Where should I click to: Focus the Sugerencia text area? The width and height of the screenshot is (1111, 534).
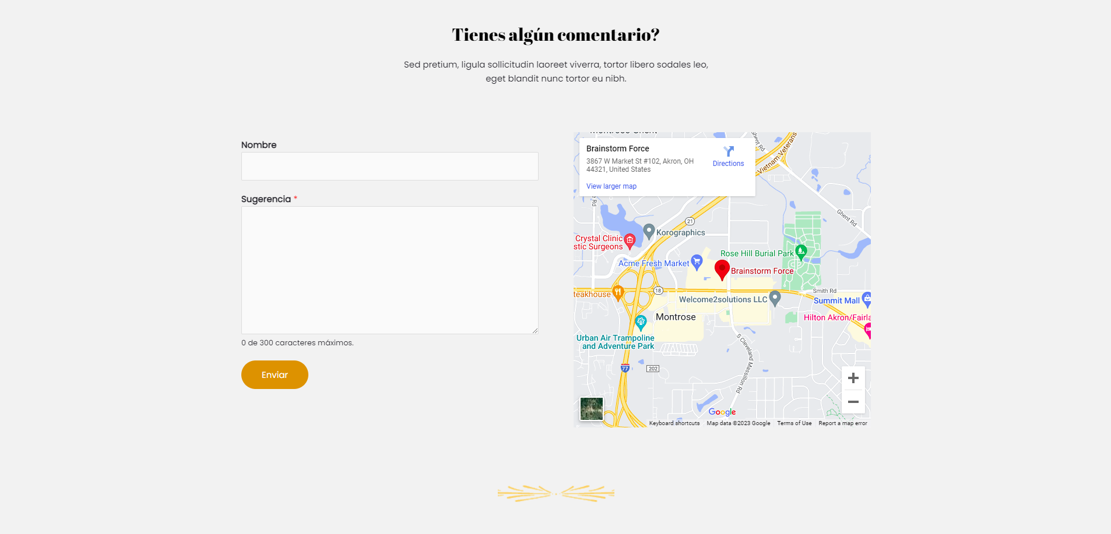(390, 270)
